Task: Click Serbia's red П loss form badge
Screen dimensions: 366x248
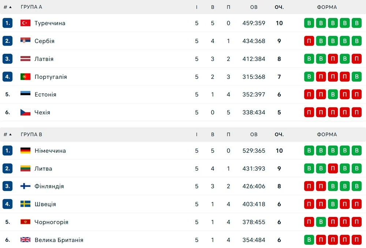Action: [x=309, y=41]
